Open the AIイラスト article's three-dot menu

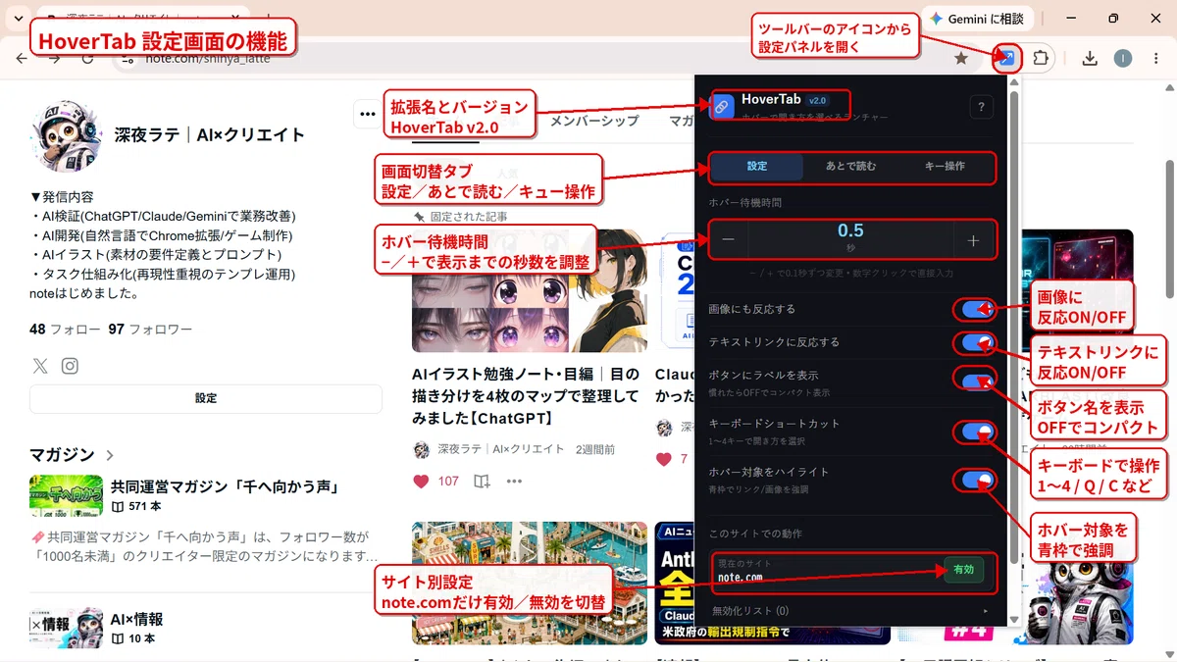pyautogui.click(x=514, y=482)
